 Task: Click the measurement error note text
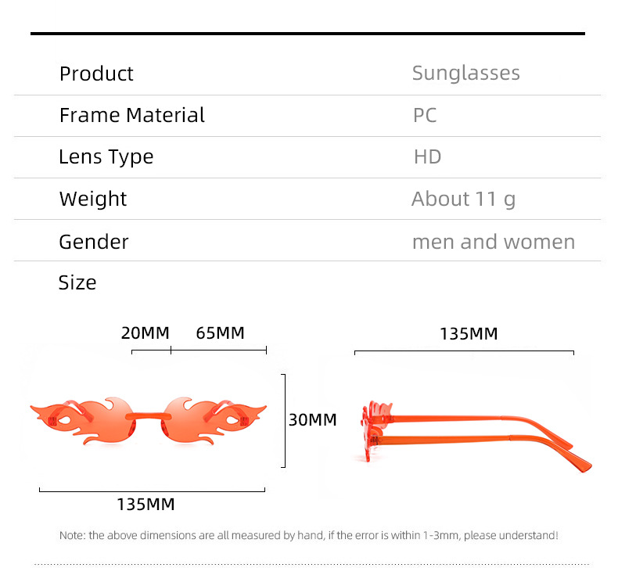click(x=308, y=536)
